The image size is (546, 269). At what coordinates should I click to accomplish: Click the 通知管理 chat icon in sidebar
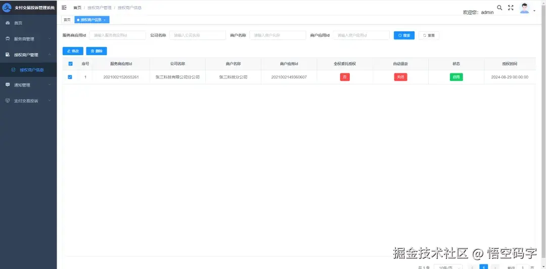pyautogui.click(x=8, y=84)
